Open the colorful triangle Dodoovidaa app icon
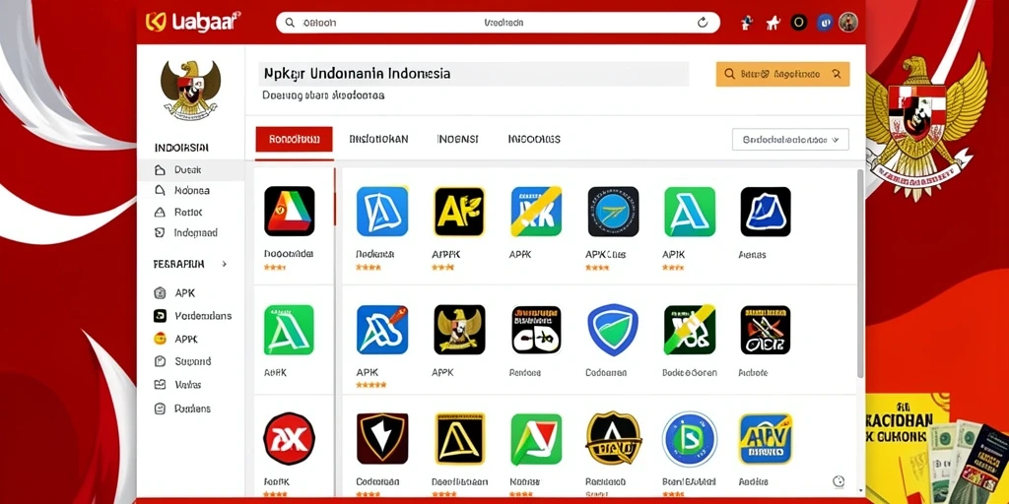 click(290, 211)
